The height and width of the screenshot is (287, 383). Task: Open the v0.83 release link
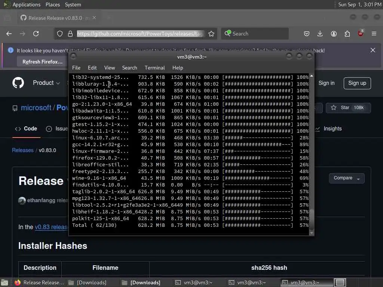click(51, 227)
